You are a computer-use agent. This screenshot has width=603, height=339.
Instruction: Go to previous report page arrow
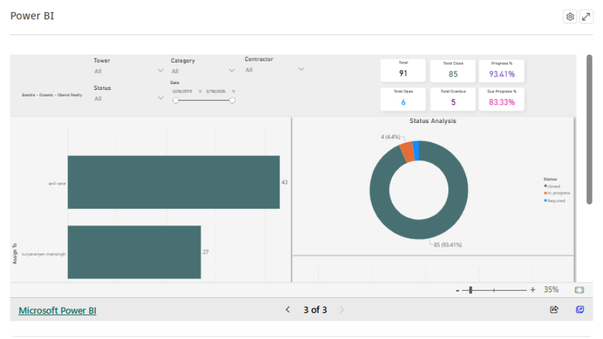(x=288, y=310)
